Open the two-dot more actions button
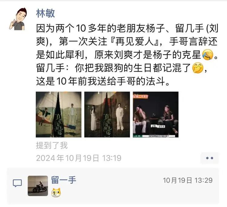The width and height of the screenshot is (227, 207). (209, 158)
